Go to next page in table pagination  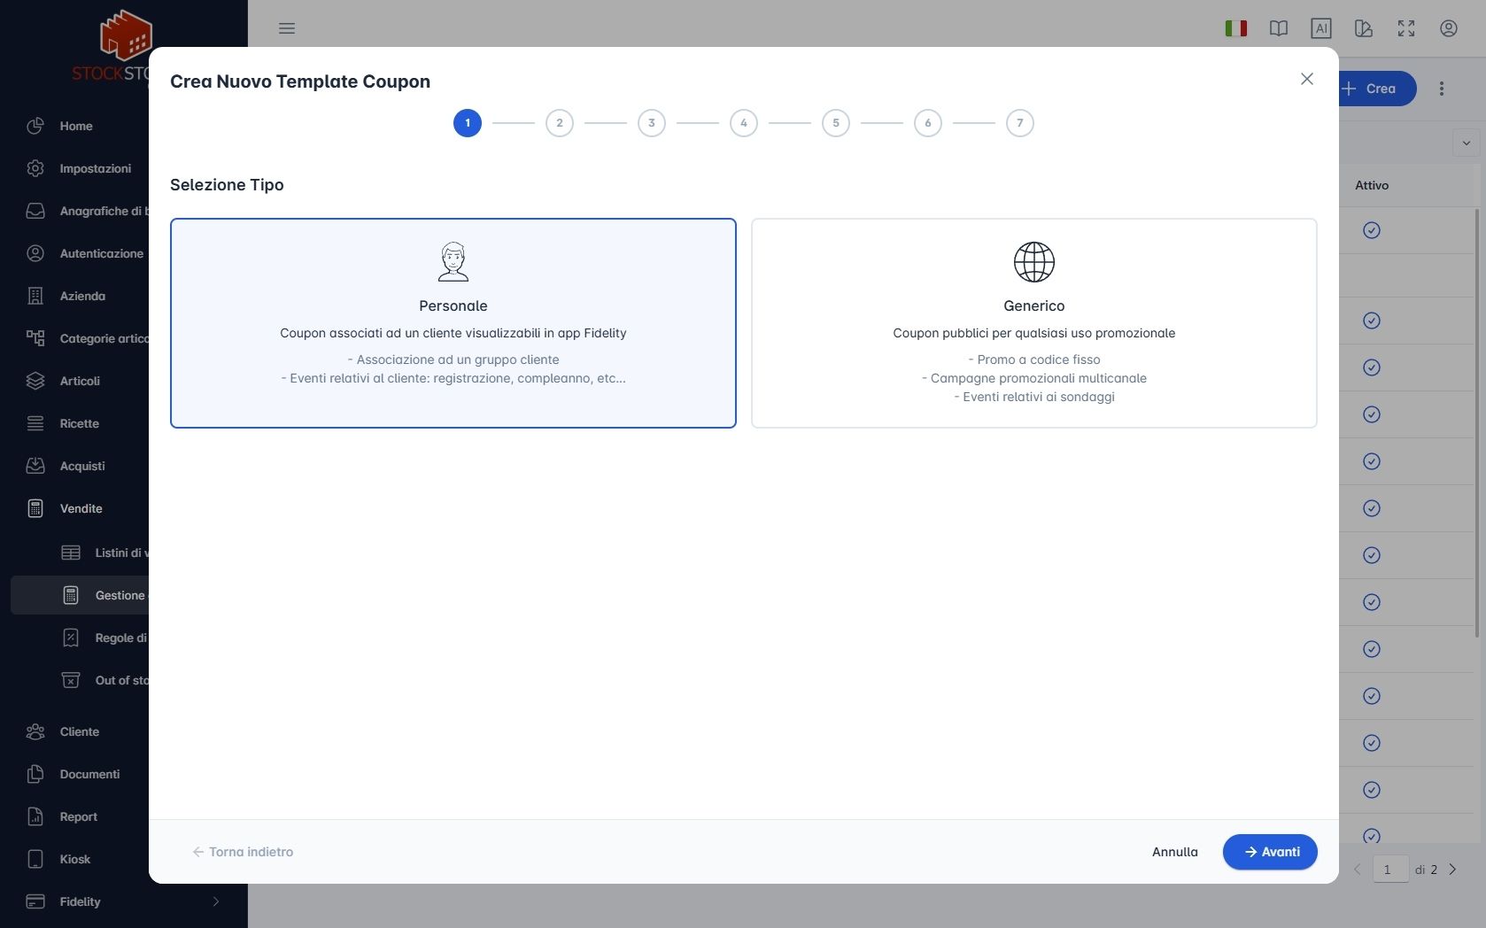click(x=1452, y=870)
